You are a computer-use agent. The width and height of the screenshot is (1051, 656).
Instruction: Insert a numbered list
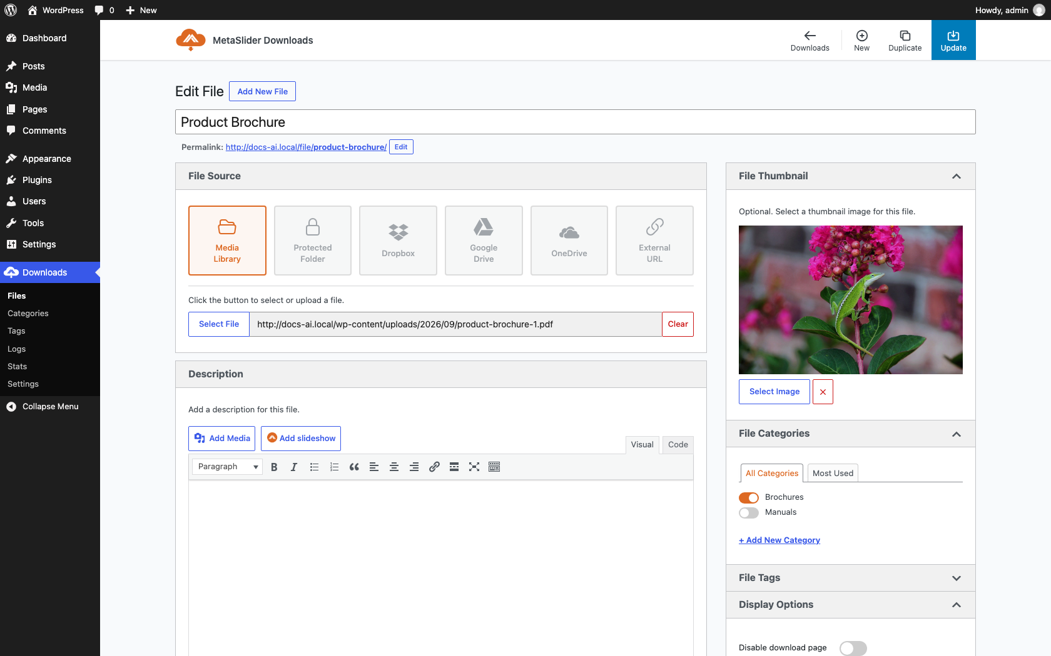coord(334,467)
